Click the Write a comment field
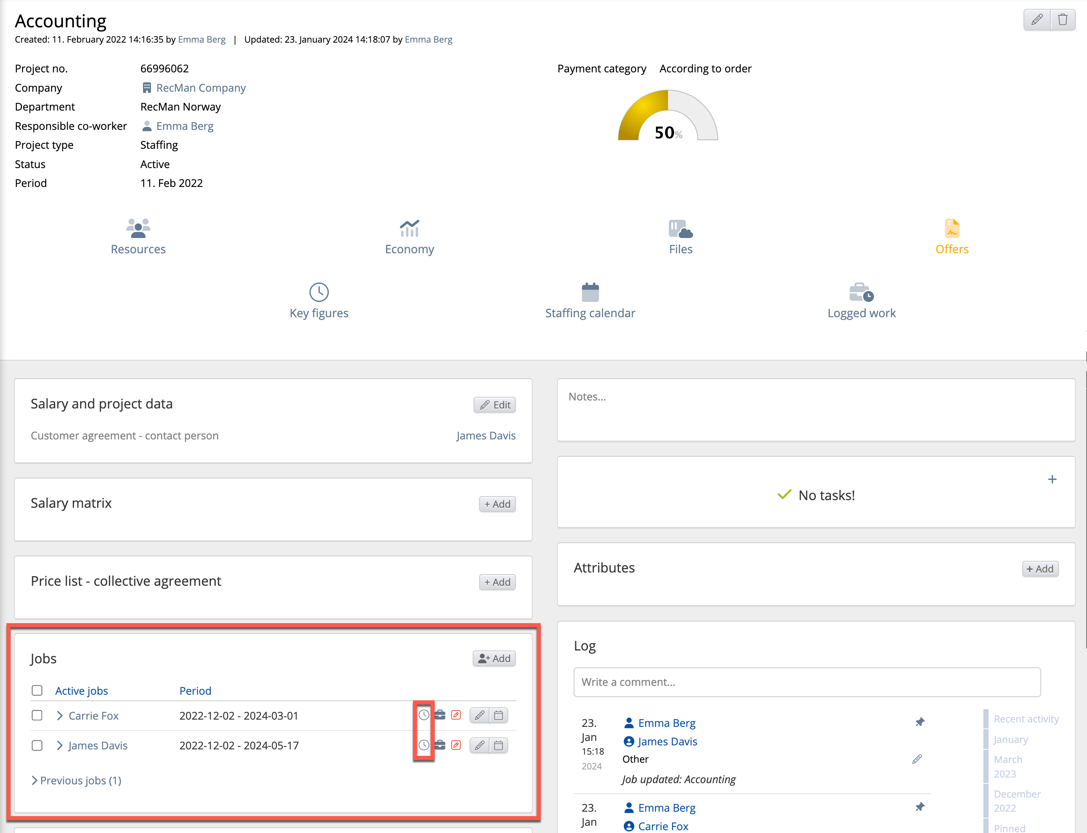 [x=807, y=682]
